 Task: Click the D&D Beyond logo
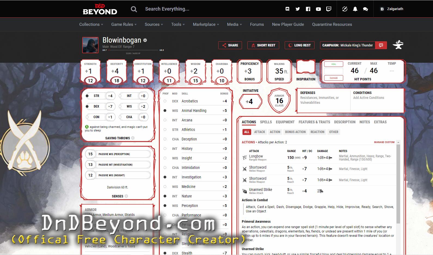(100, 9)
